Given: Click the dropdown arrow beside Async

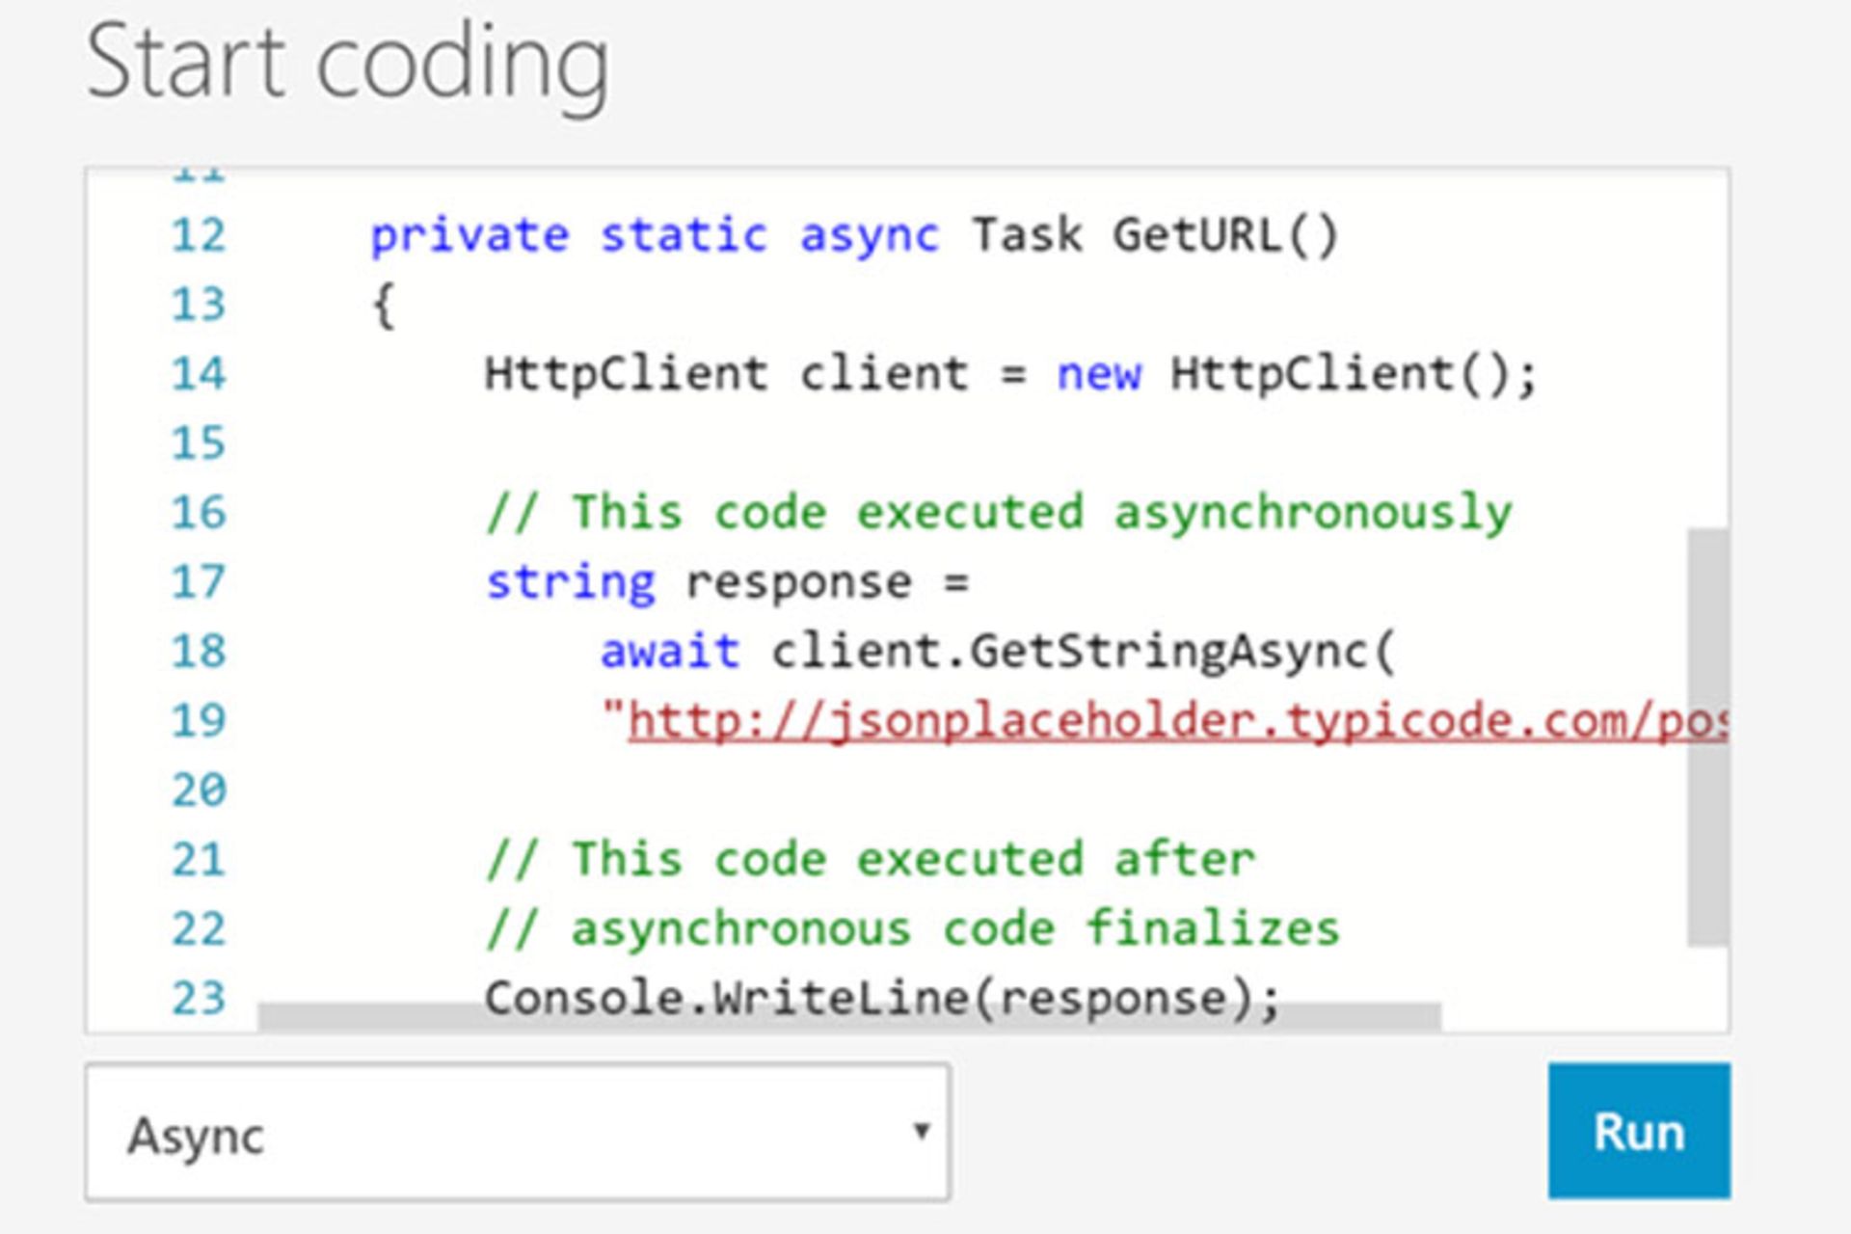Looking at the screenshot, I should coord(922,1131).
